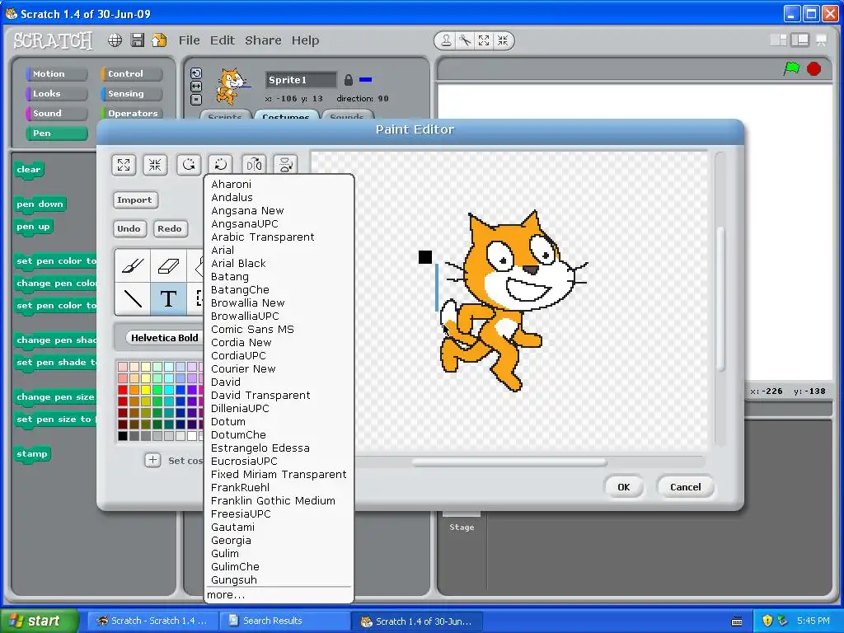Viewport: 844px width, 633px height.
Task: Click the save project disk icon
Action: click(x=138, y=40)
